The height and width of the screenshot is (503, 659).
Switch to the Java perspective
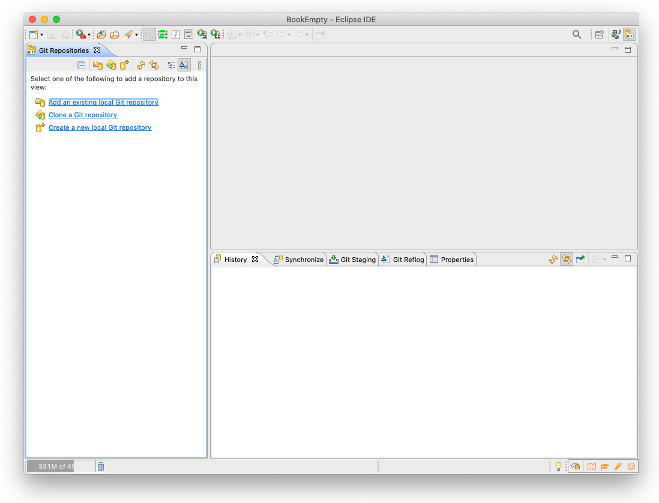pyautogui.click(x=616, y=35)
